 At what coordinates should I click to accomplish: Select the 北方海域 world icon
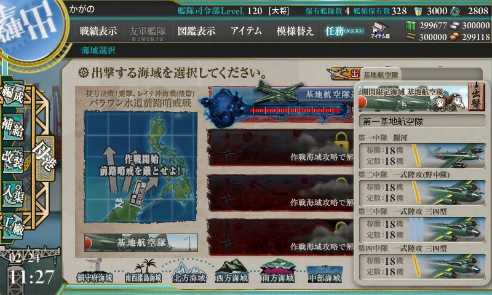[189, 272]
